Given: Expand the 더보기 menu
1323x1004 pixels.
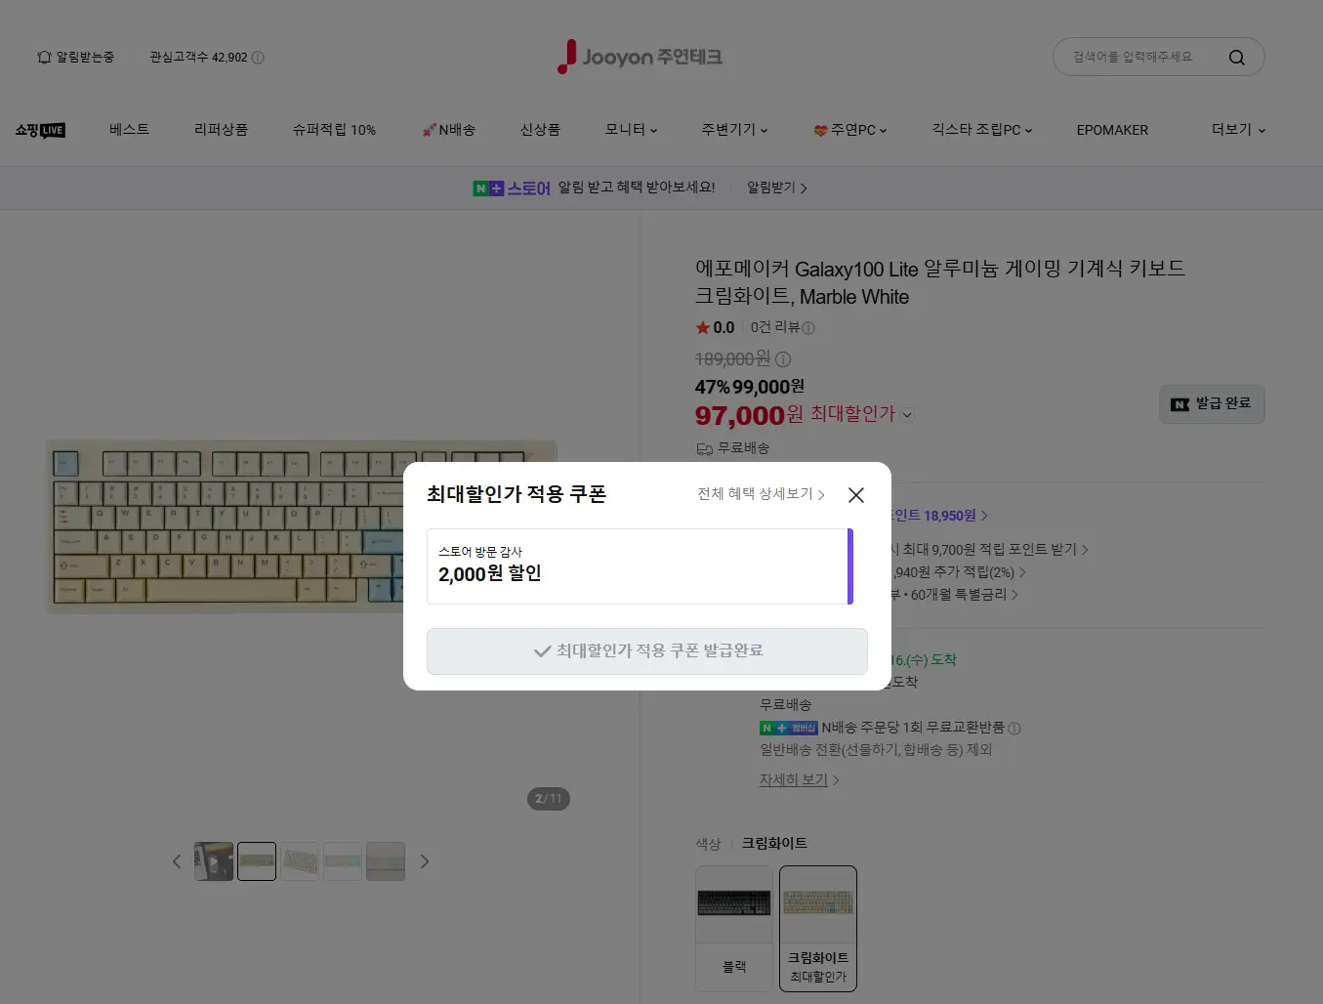Looking at the screenshot, I should point(1238,129).
